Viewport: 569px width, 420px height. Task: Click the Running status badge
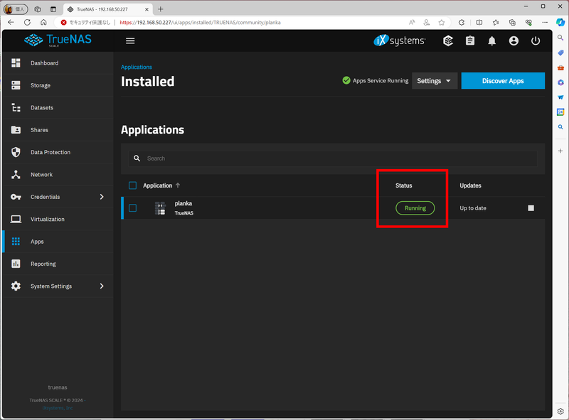point(415,208)
